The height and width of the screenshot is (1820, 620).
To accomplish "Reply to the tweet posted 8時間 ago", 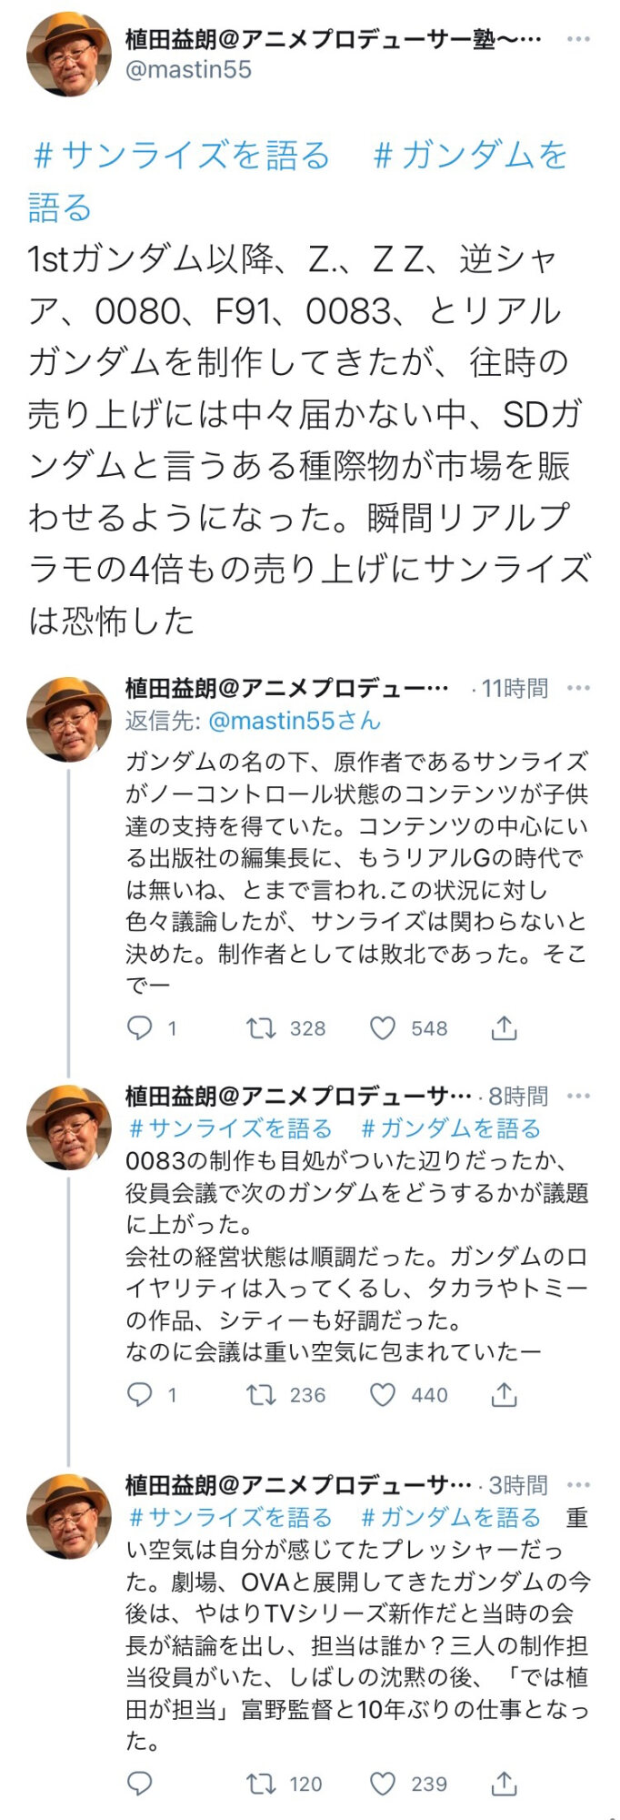I will [x=139, y=1394].
